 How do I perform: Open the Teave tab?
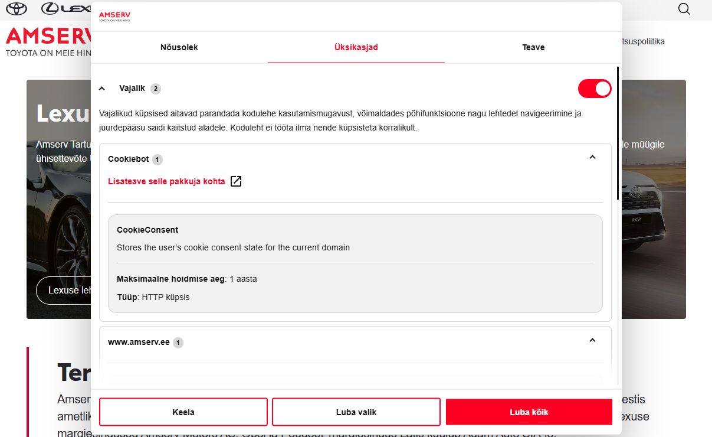[x=533, y=47]
